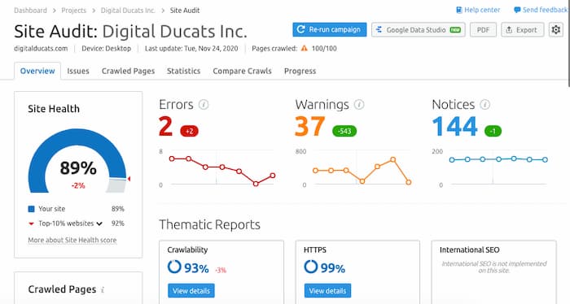Screen dimensions: 570x304
Task: Click the Notices info icon
Action: point(485,105)
